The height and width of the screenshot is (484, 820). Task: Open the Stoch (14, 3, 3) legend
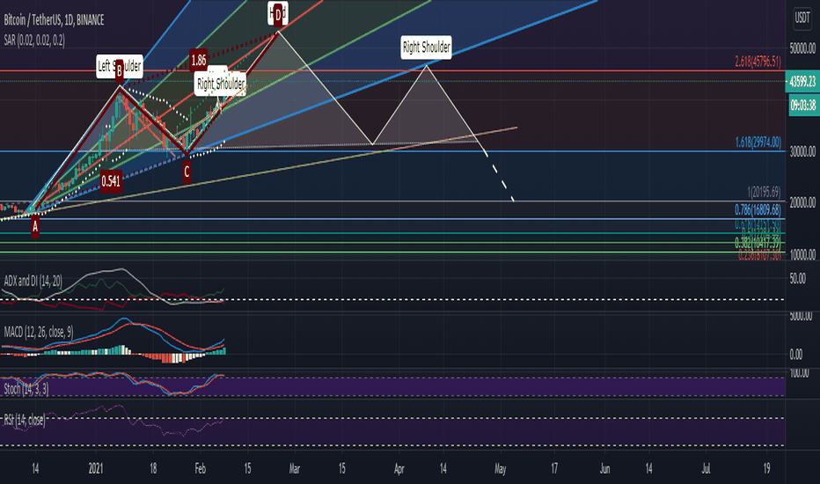pos(26,389)
